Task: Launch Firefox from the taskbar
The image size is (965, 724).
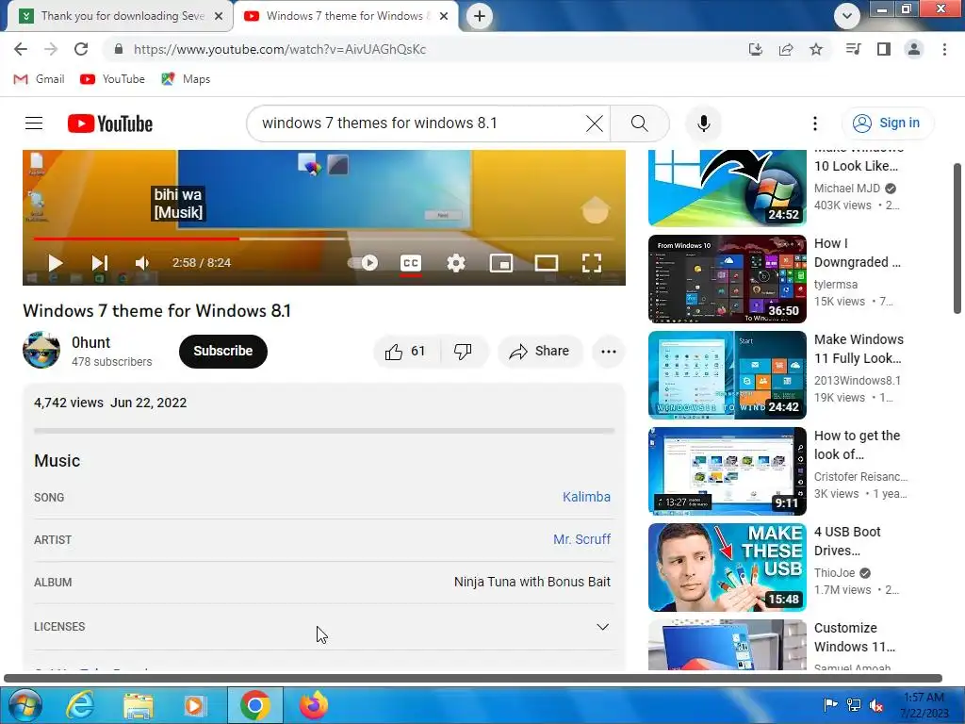Action: [x=314, y=705]
